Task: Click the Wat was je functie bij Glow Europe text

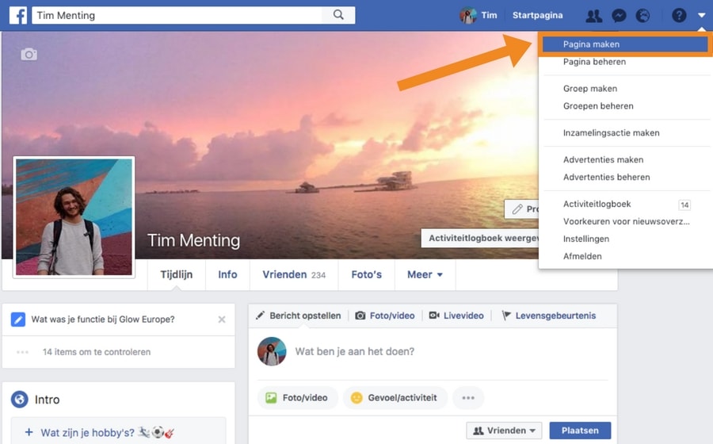Action: (103, 320)
